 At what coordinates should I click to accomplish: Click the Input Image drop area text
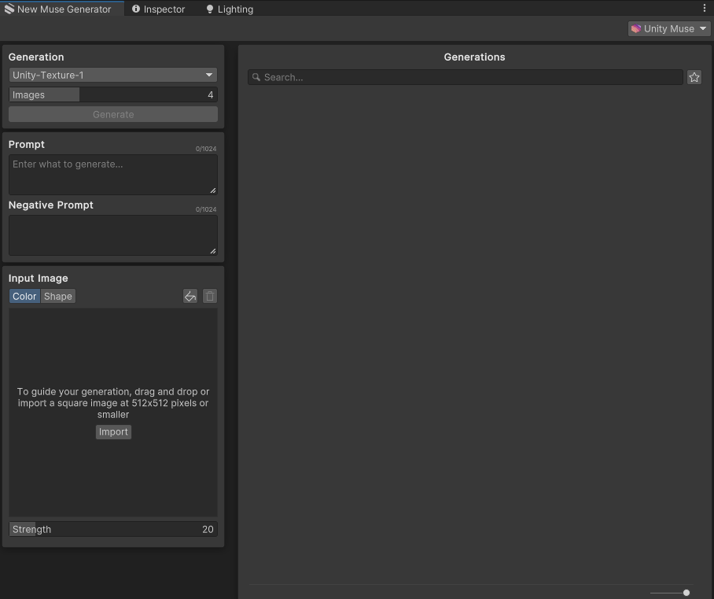[113, 403]
